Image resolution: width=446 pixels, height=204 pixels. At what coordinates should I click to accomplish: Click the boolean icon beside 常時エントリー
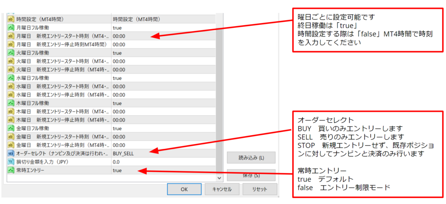11,171
